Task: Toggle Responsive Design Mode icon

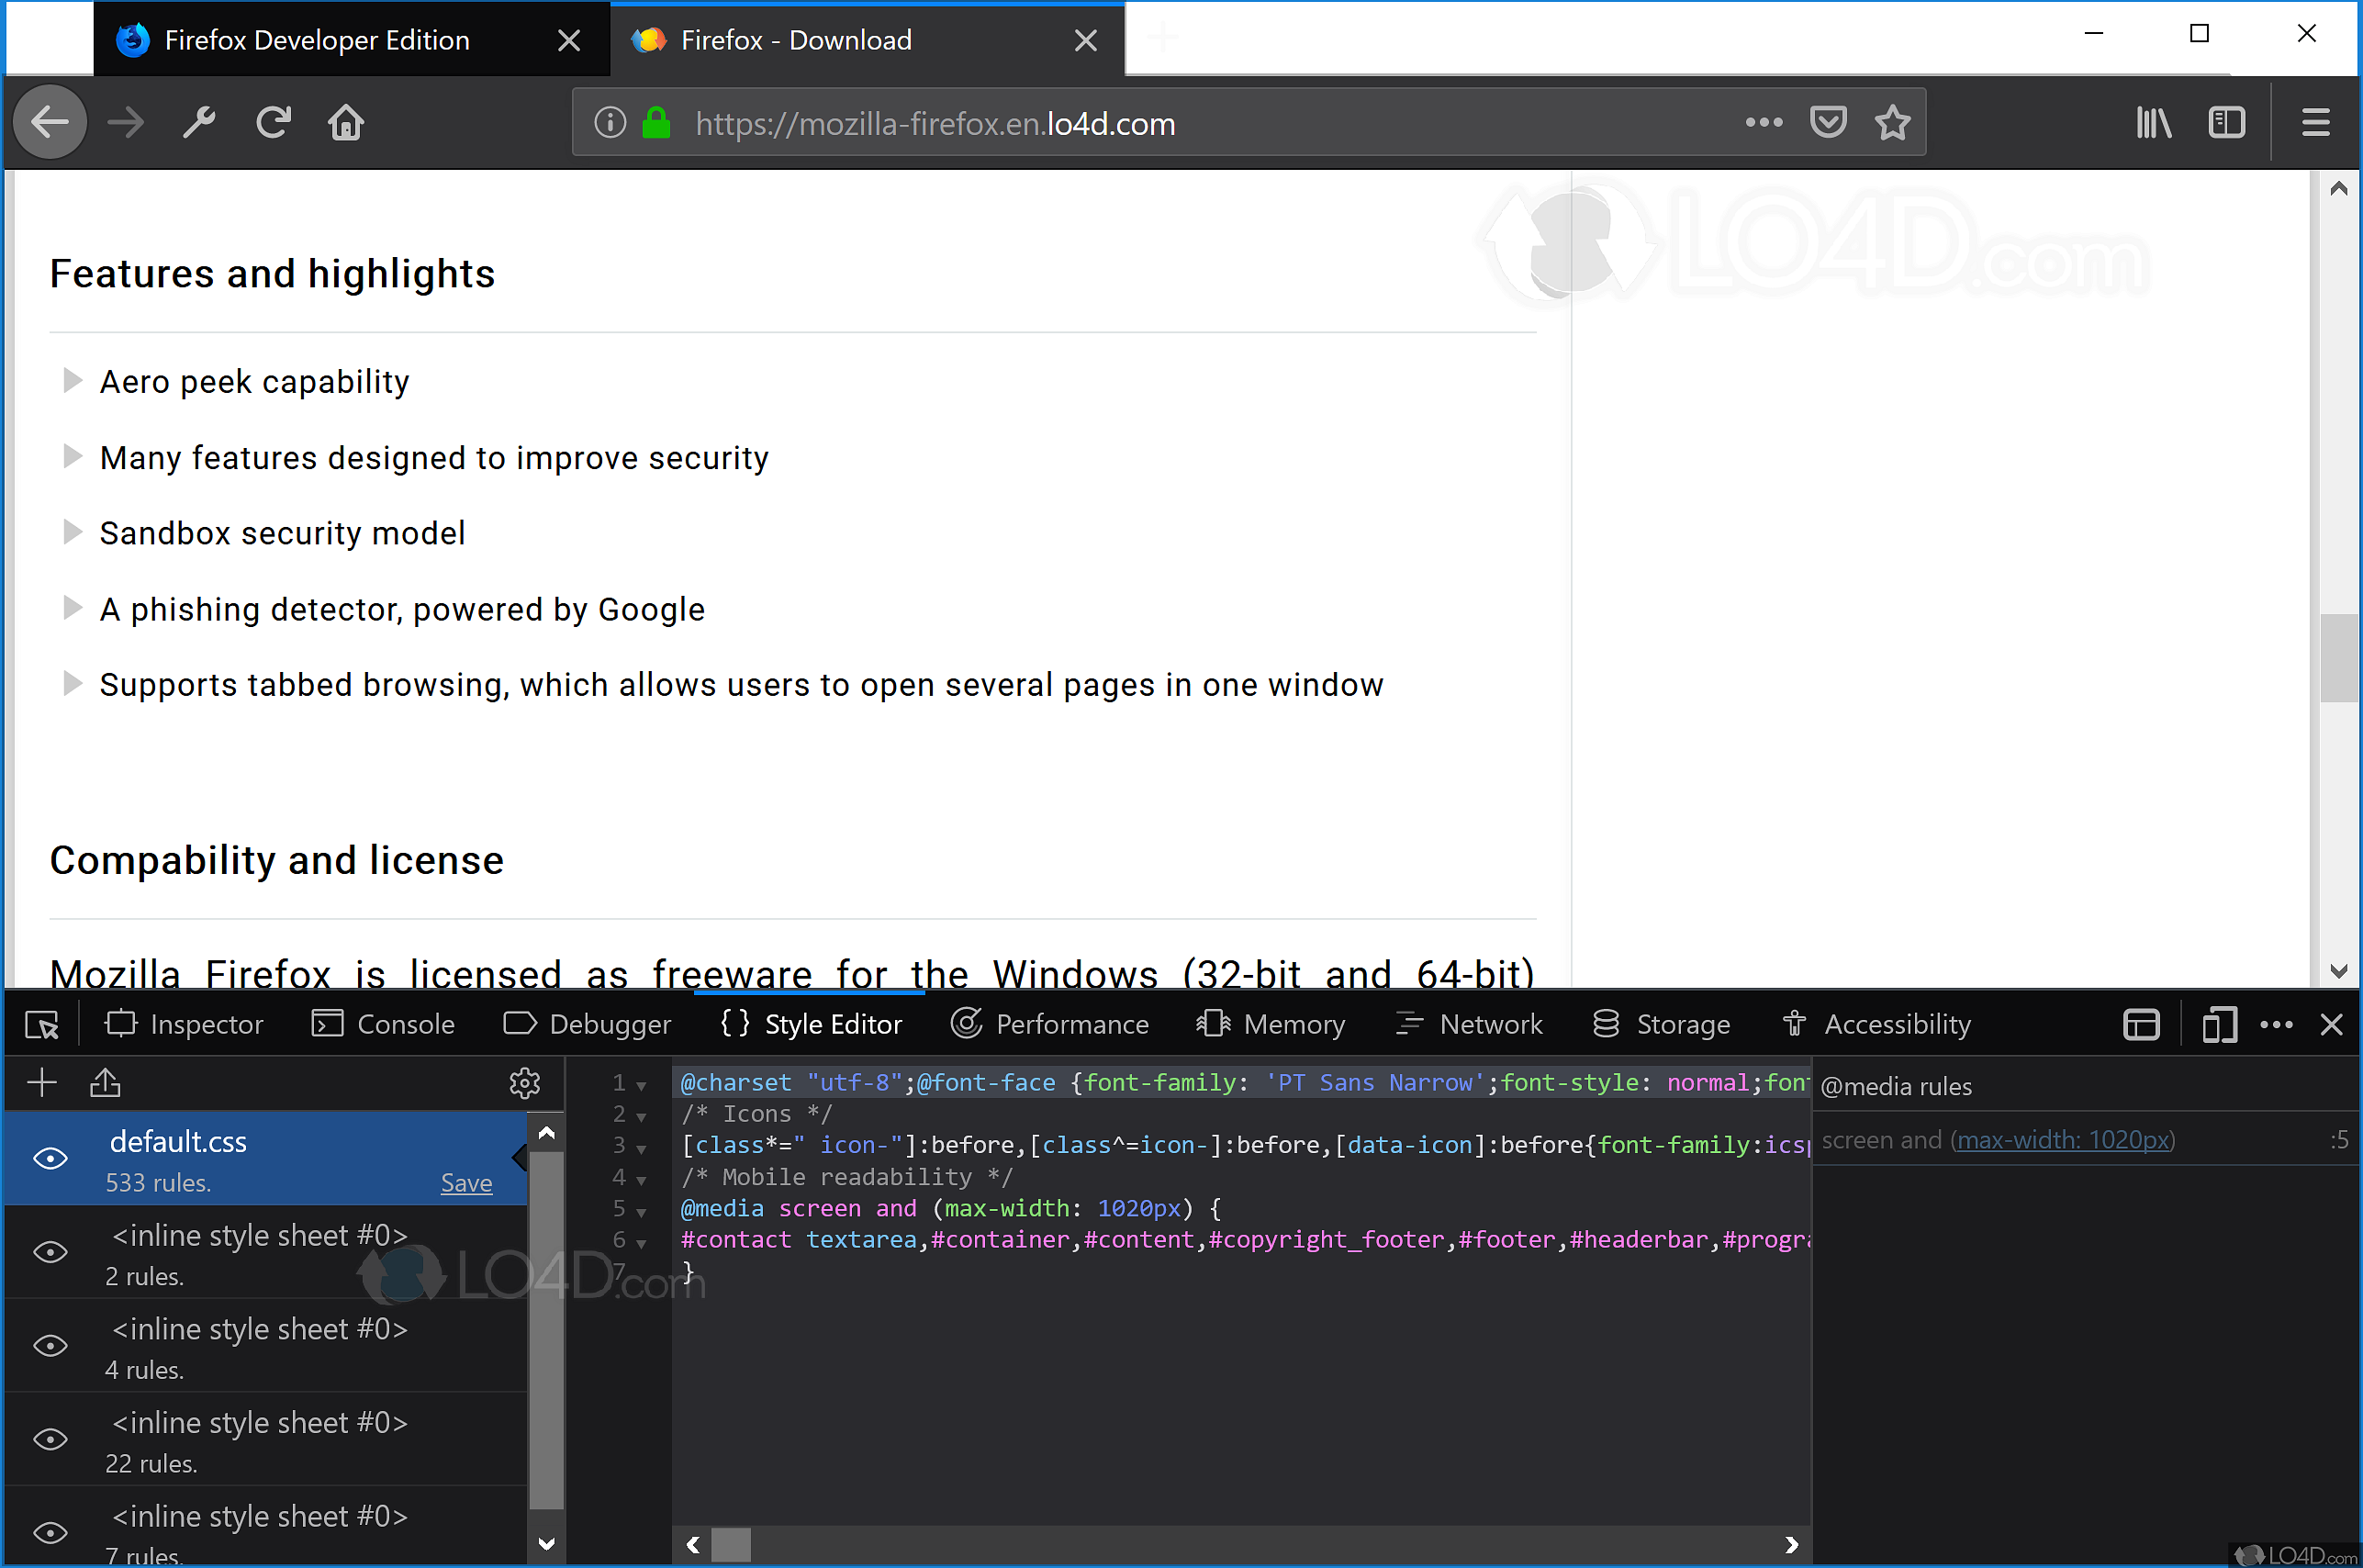Action: pos(2218,1024)
